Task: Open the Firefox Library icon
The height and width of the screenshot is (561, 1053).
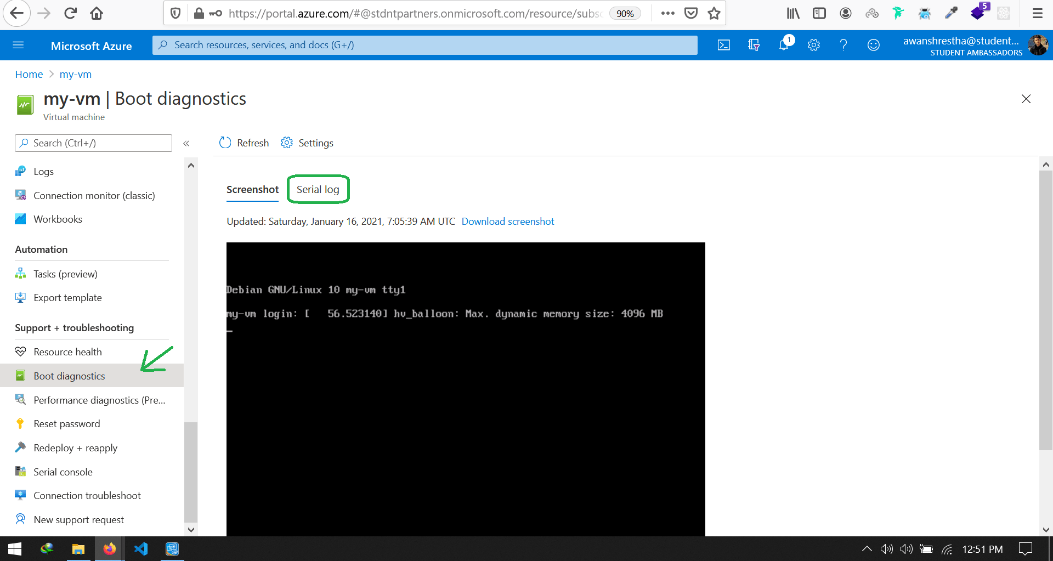Action: (793, 14)
